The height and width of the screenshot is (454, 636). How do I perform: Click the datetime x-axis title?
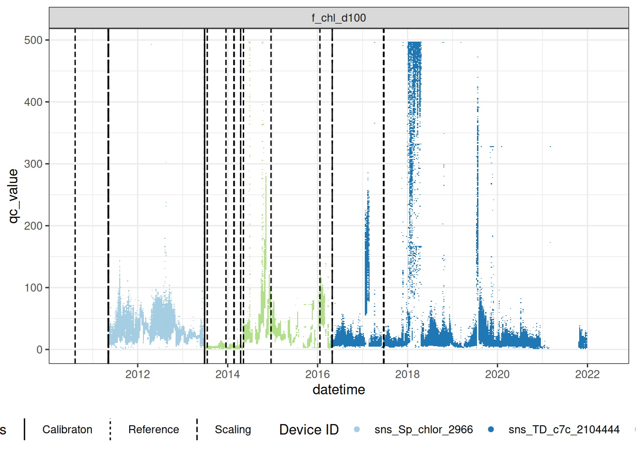click(339, 390)
